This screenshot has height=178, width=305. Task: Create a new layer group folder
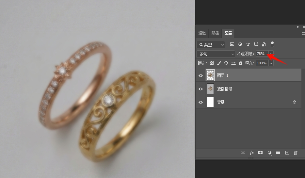click(x=278, y=153)
